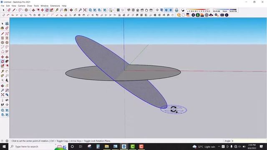Open the Camera menu
Image resolution: width=267 pixels, height=150 pixels.
pos(21,6)
